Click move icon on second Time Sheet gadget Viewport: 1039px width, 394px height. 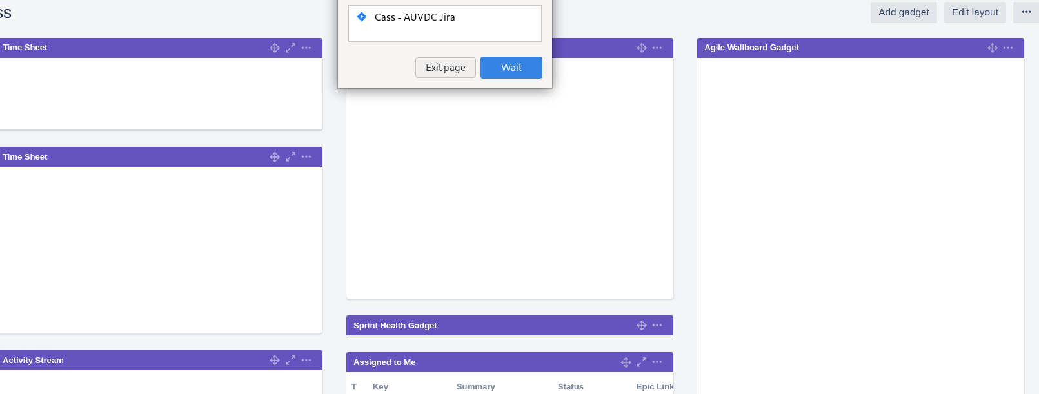coord(275,157)
